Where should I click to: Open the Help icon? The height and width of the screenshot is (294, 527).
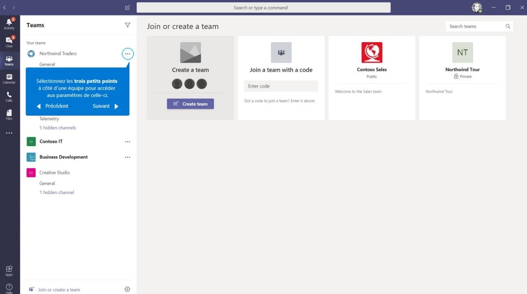(9, 287)
